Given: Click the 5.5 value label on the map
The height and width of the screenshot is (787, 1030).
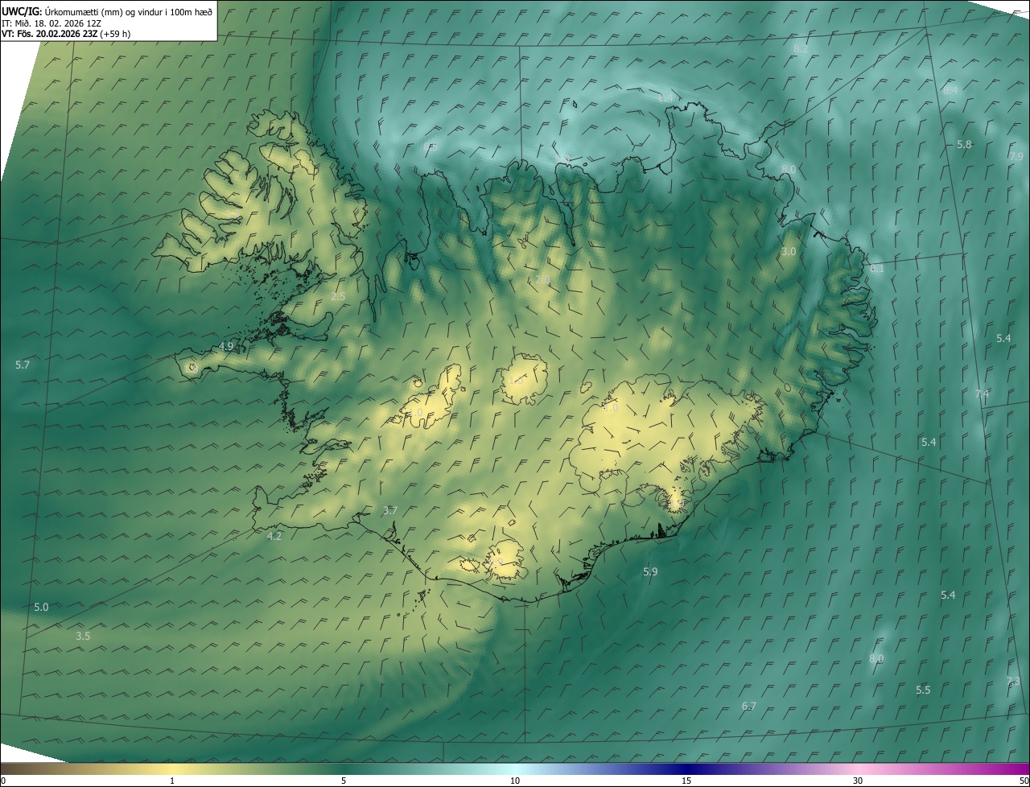Looking at the screenshot, I should (x=923, y=690).
